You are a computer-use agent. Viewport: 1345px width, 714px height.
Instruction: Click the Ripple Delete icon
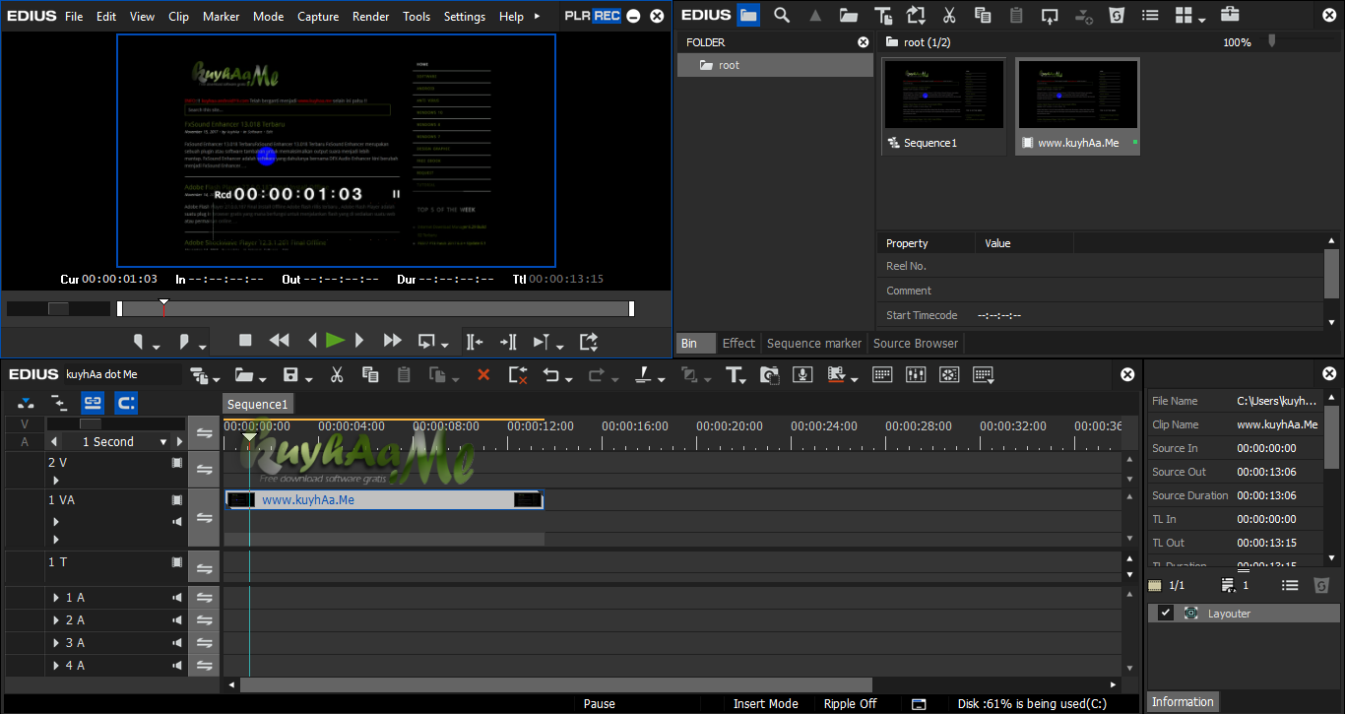click(x=518, y=374)
